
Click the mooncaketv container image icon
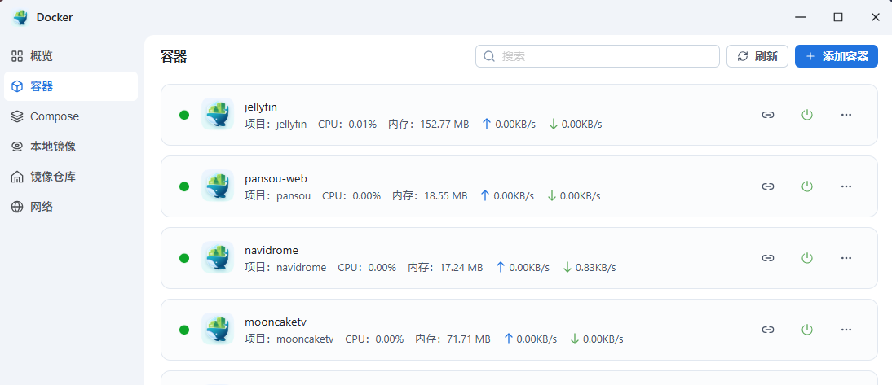tap(218, 330)
